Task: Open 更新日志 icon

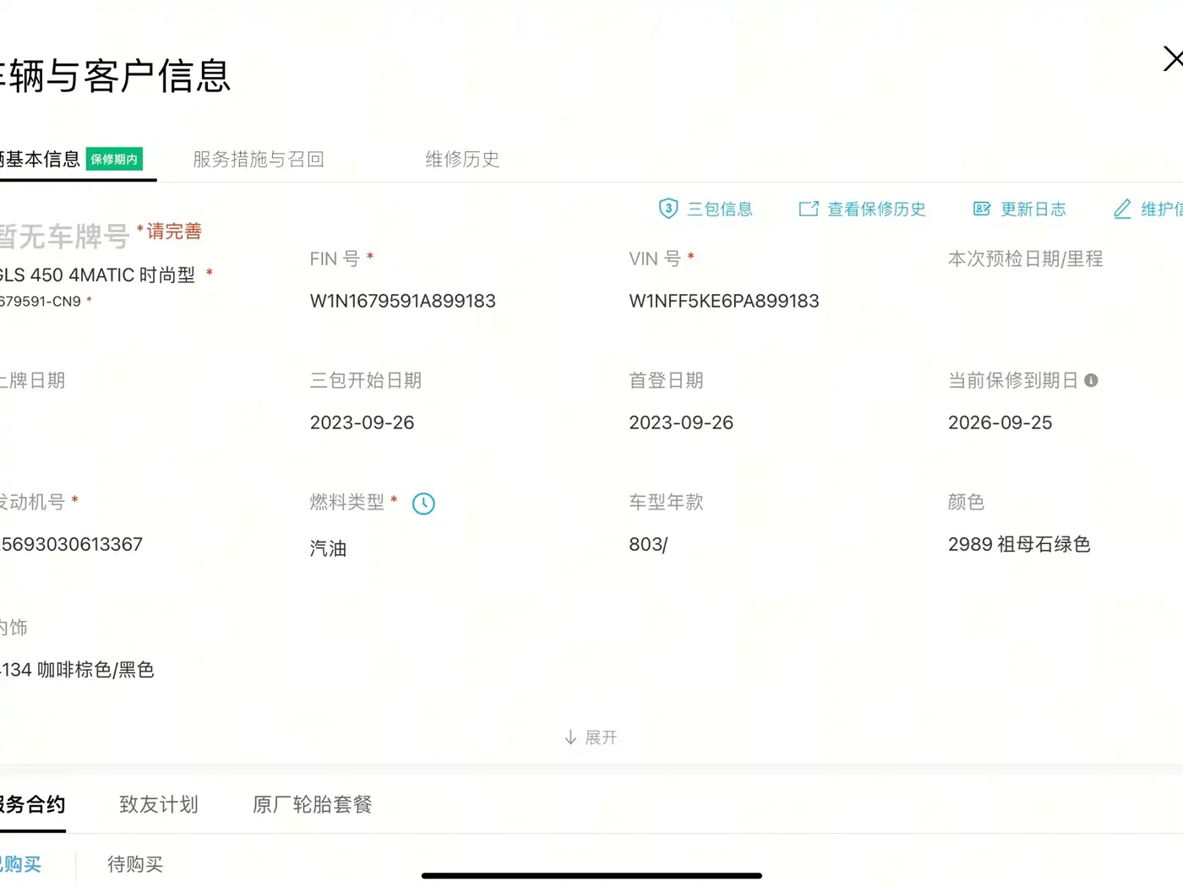Action: tap(982, 209)
